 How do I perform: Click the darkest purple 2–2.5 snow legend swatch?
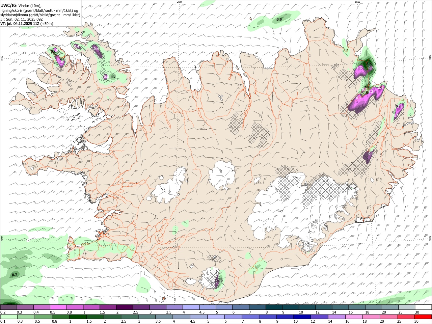tap(125, 307)
